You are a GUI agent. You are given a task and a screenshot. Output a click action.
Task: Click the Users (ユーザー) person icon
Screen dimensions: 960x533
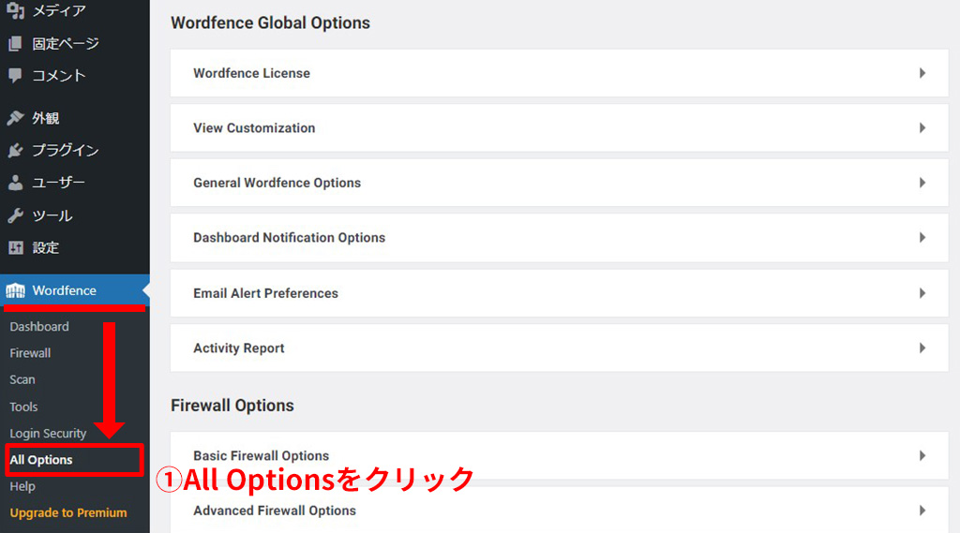[16, 183]
